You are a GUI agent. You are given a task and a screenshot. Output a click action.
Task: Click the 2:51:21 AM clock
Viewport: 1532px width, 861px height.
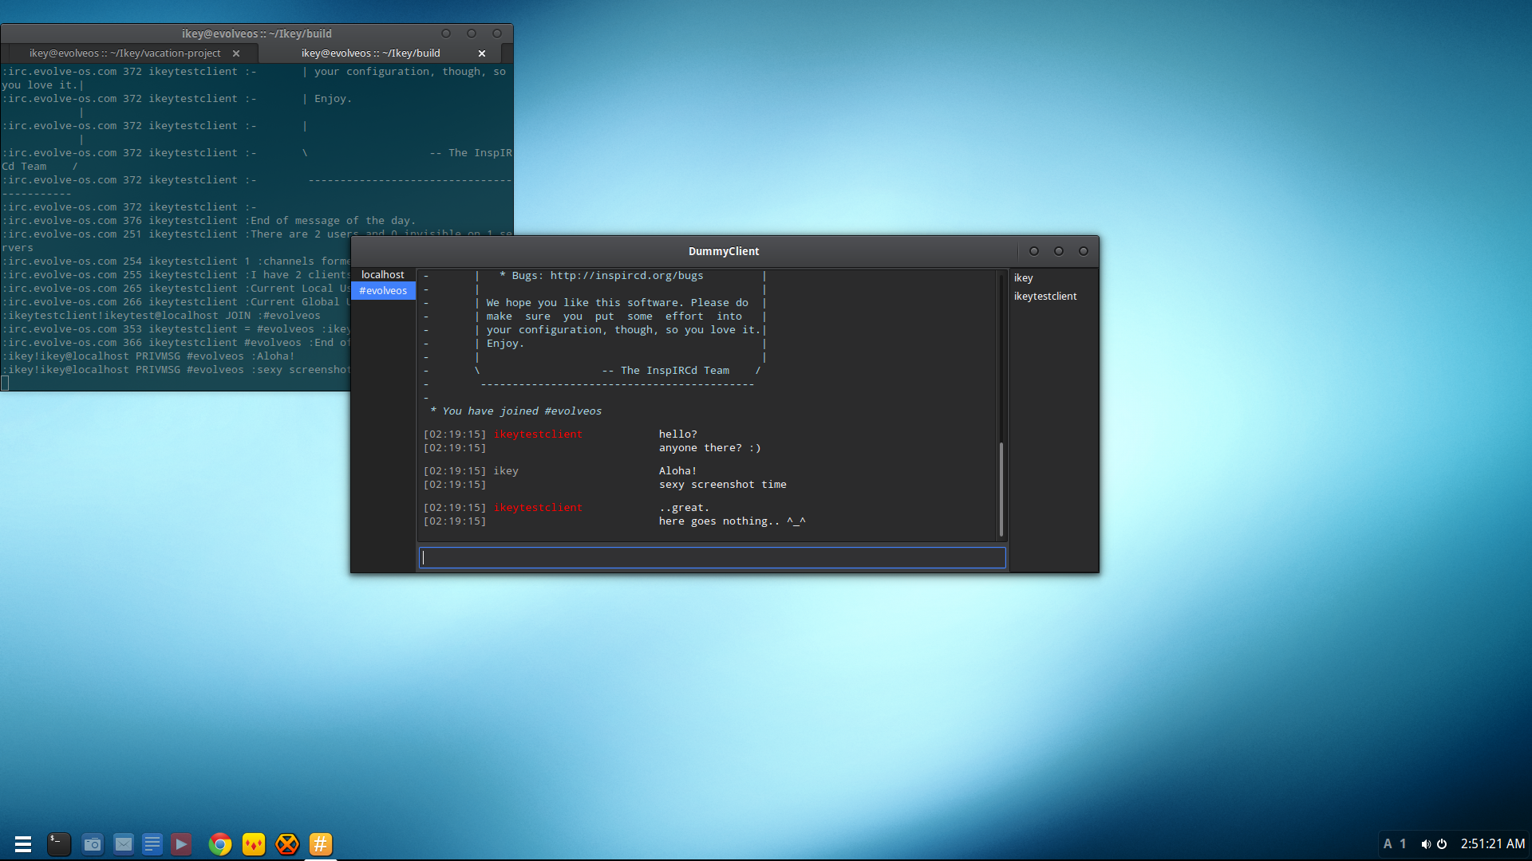[1493, 844]
